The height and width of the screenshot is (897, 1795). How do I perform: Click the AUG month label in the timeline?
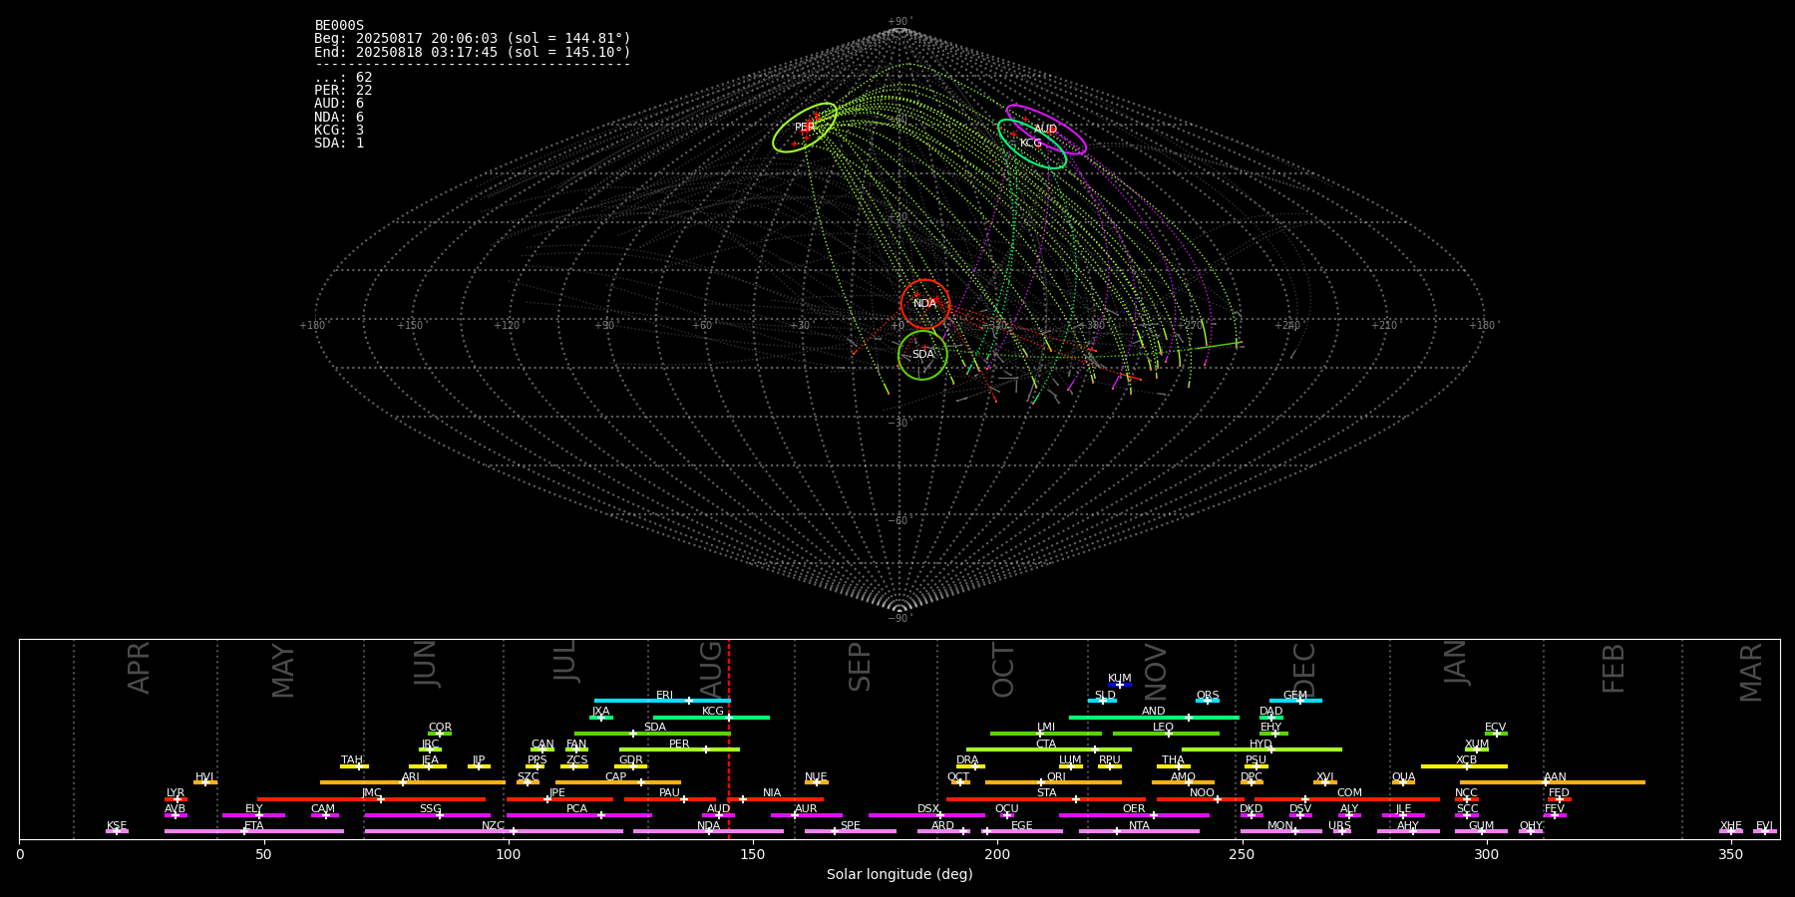click(x=712, y=668)
